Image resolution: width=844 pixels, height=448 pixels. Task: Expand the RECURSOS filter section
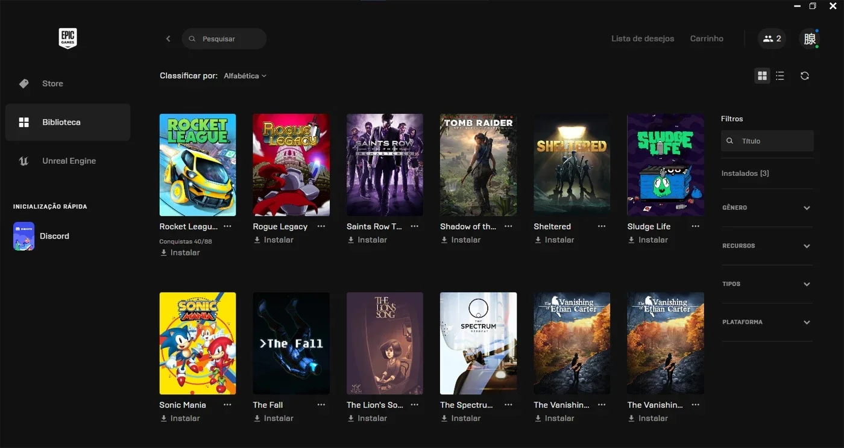767,246
